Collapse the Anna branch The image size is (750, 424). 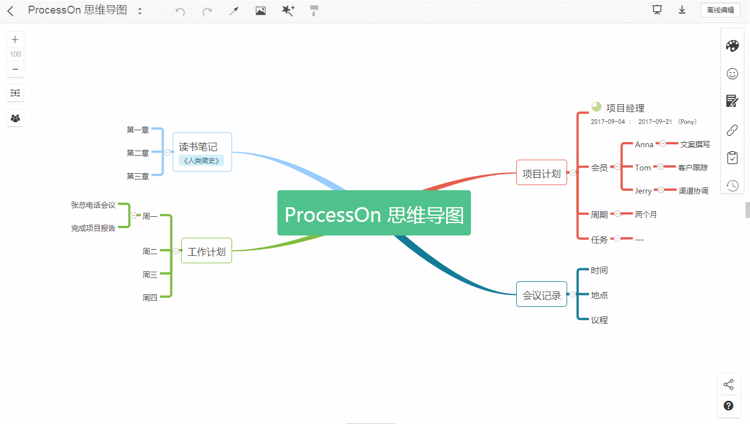pyautogui.click(x=662, y=144)
